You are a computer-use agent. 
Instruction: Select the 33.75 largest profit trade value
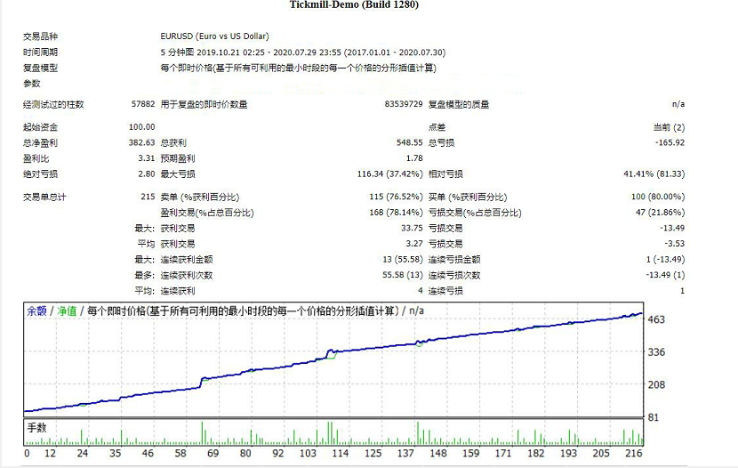412,228
